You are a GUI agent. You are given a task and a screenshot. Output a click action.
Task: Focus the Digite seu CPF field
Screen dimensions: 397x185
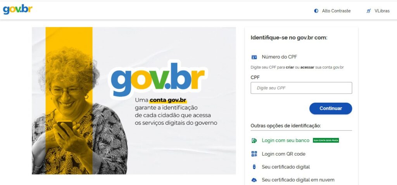point(301,88)
